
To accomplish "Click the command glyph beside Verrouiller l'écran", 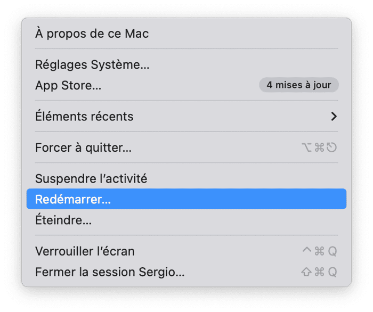I will (319, 251).
